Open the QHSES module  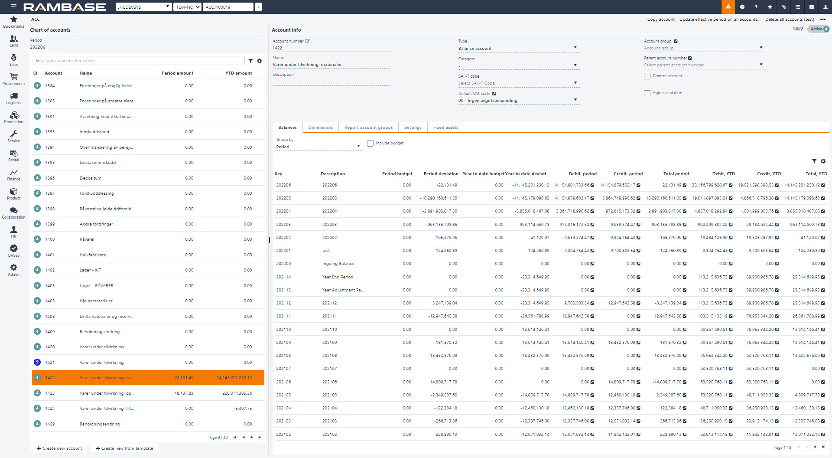click(14, 251)
